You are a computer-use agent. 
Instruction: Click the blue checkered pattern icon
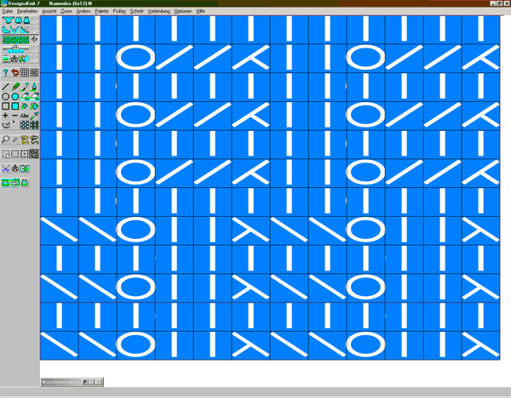[25, 125]
